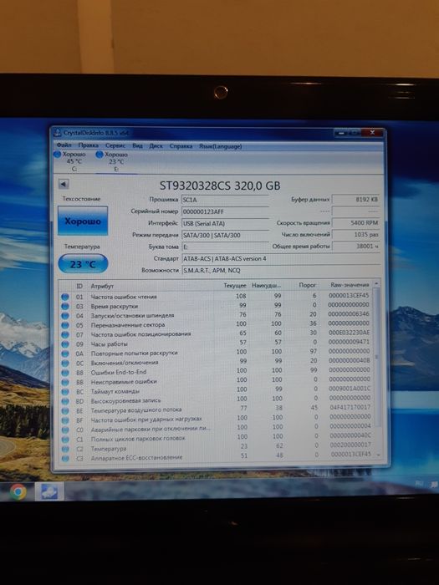Open the Сервис menu
Image resolution: width=439 pixels, height=585 pixels.
[115, 145]
